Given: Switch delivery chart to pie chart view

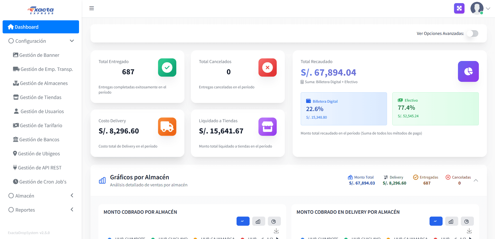Looking at the screenshot, I should click(x=467, y=221).
